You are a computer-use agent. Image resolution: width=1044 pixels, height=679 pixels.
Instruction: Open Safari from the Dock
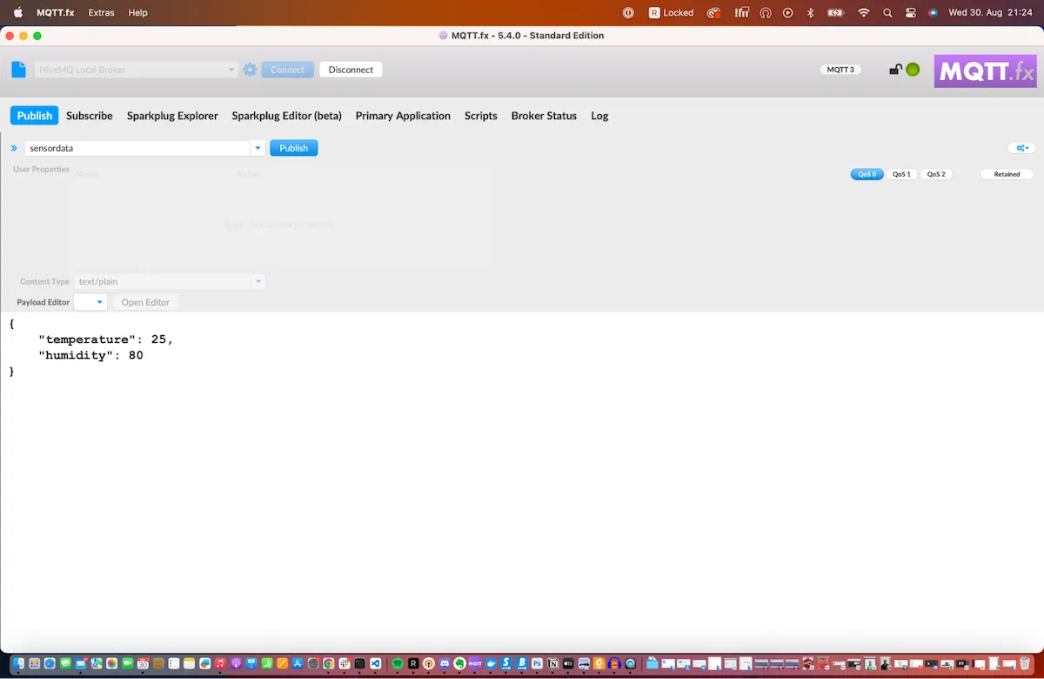pos(50,663)
